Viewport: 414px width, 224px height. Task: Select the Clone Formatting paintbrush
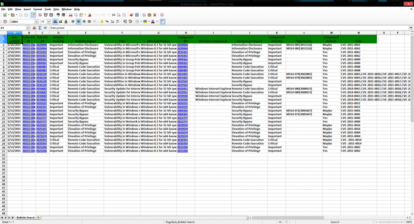click(90, 15)
